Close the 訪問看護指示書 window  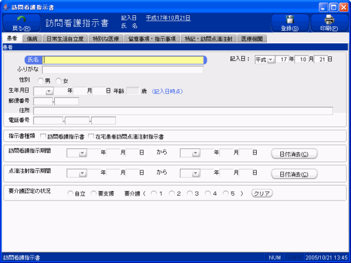point(344,7)
